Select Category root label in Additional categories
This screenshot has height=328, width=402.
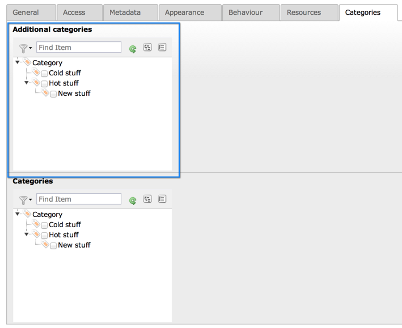tap(47, 63)
